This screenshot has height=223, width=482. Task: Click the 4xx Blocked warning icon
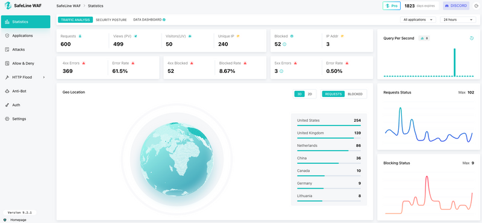pyautogui.click(x=192, y=63)
